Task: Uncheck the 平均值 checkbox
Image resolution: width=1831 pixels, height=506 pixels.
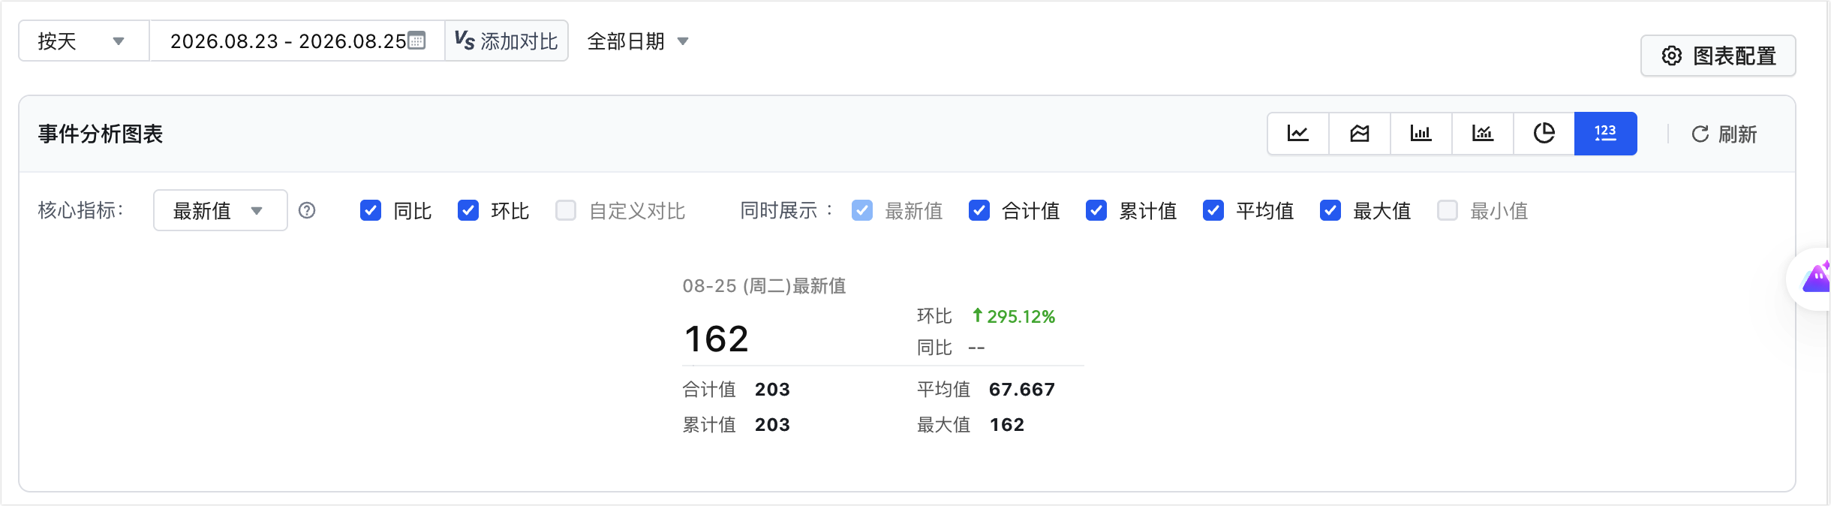Action: pyautogui.click(x=1213, y=210)
